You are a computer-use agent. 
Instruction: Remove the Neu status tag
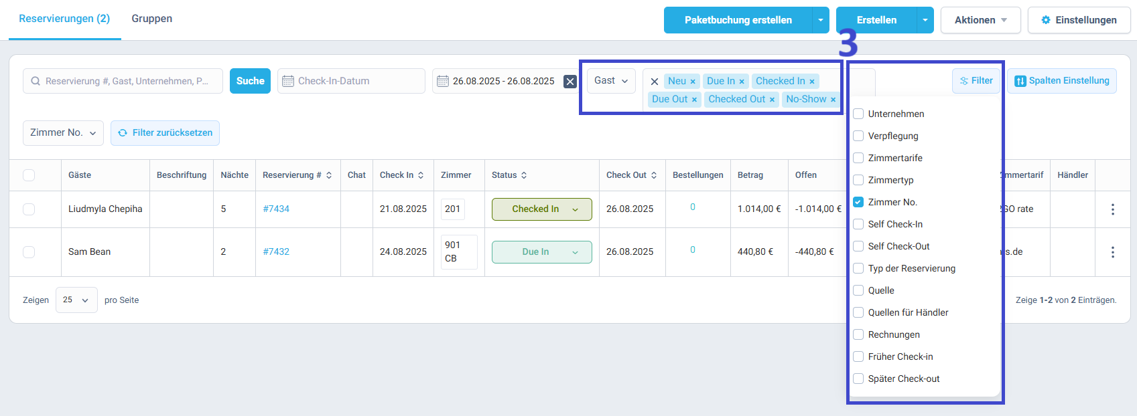click(x=693, y=82)
